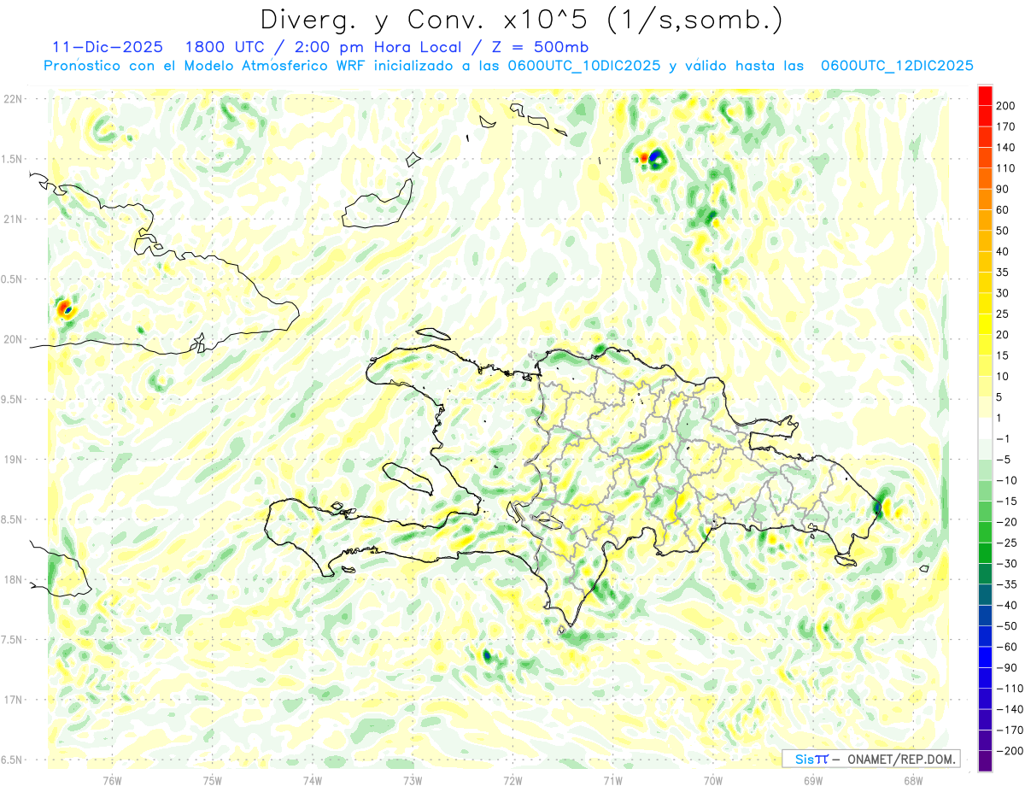Click the blue swatch between -60 and -90

coord(985,657)
